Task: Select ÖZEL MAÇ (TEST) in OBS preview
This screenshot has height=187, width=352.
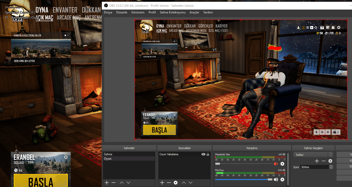Action: tap(218, 31)
